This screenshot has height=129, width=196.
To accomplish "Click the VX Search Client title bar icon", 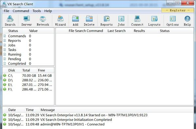I will (x=4, y=4).
